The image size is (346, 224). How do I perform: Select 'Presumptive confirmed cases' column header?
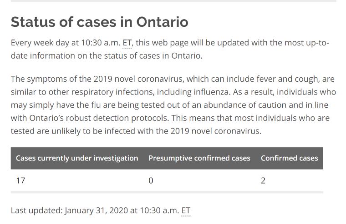(x=199, y=158)
